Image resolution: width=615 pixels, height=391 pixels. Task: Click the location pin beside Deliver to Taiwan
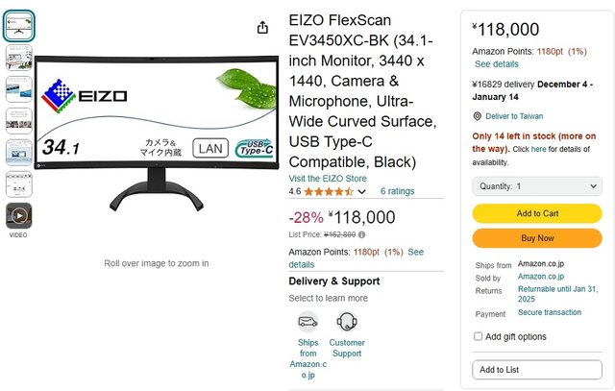(x=478, y=116)
